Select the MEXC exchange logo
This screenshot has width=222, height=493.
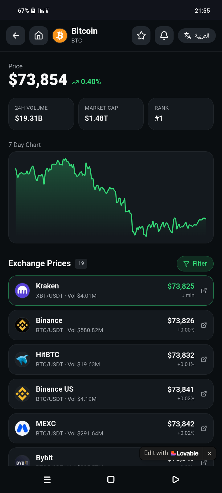click(23, 428)
